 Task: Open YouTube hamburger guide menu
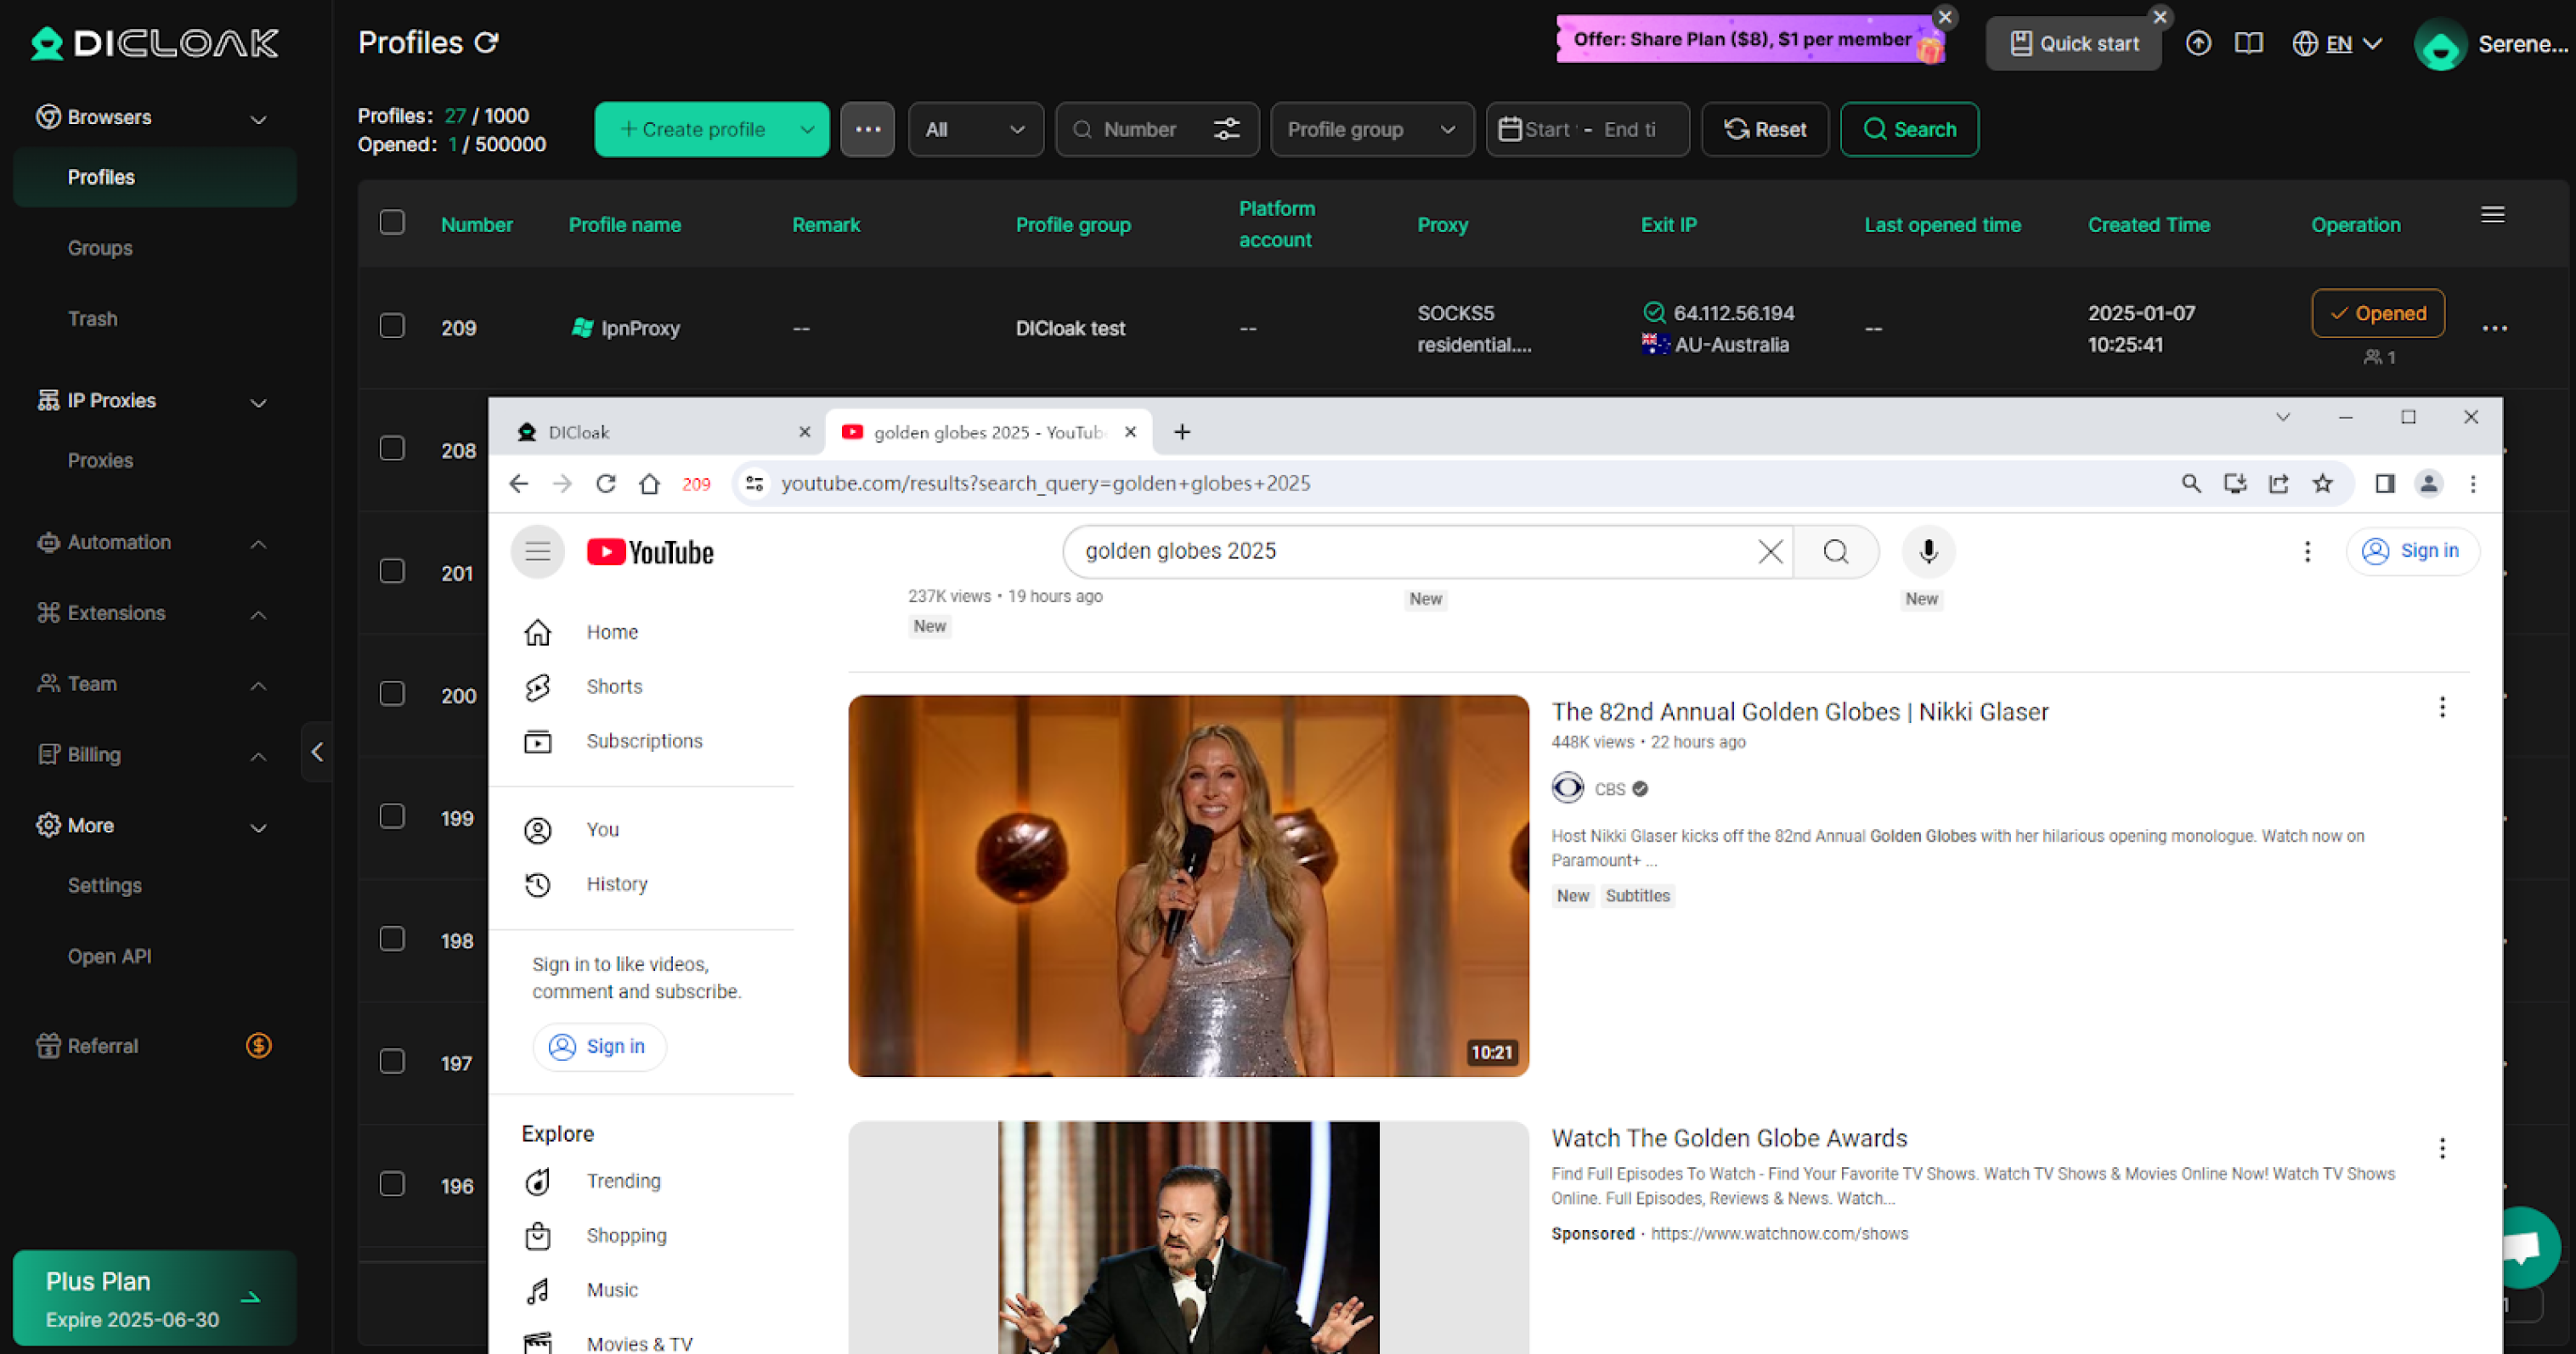click(x=538, y=551)
